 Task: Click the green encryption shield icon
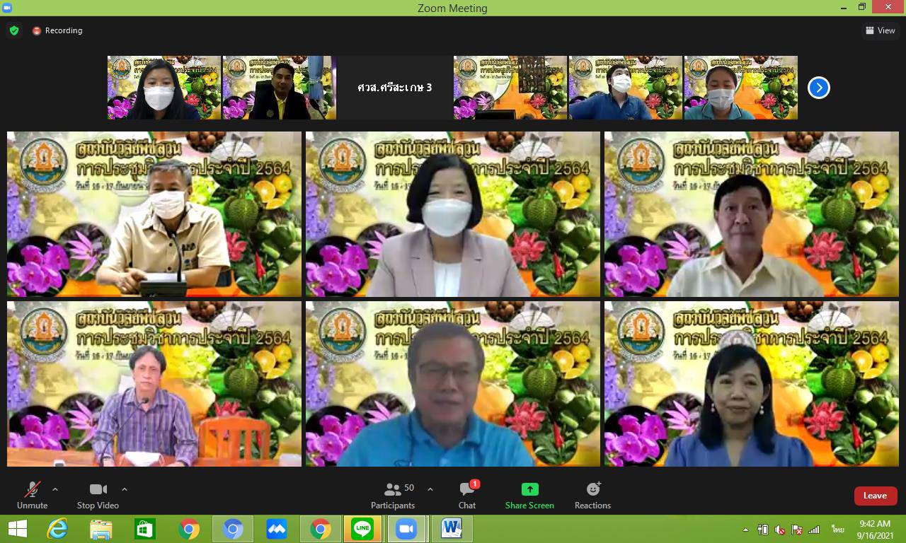(13, 30)
